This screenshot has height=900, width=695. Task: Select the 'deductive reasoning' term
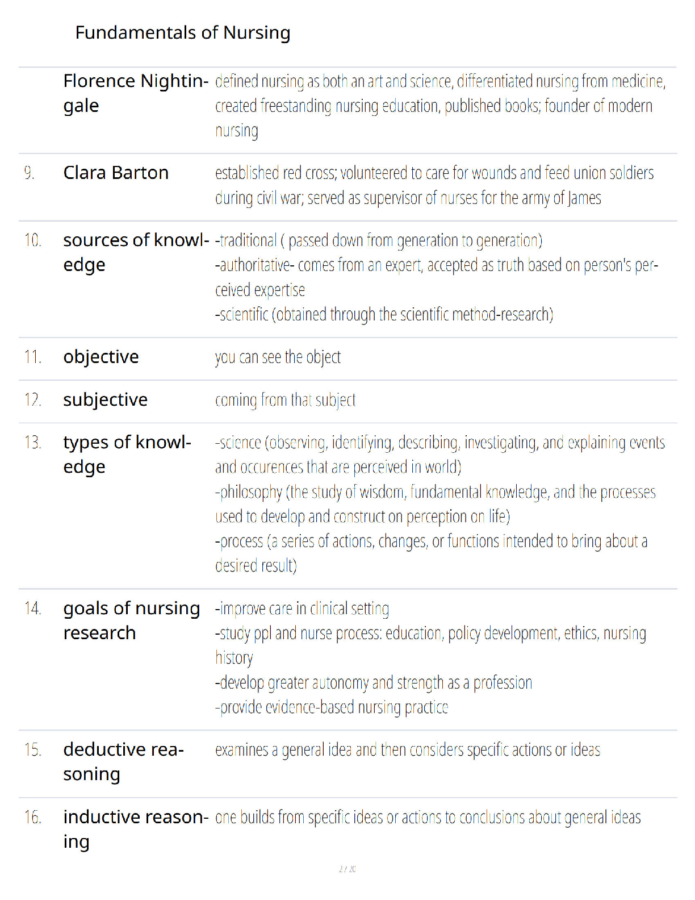(x=123, y=762)
